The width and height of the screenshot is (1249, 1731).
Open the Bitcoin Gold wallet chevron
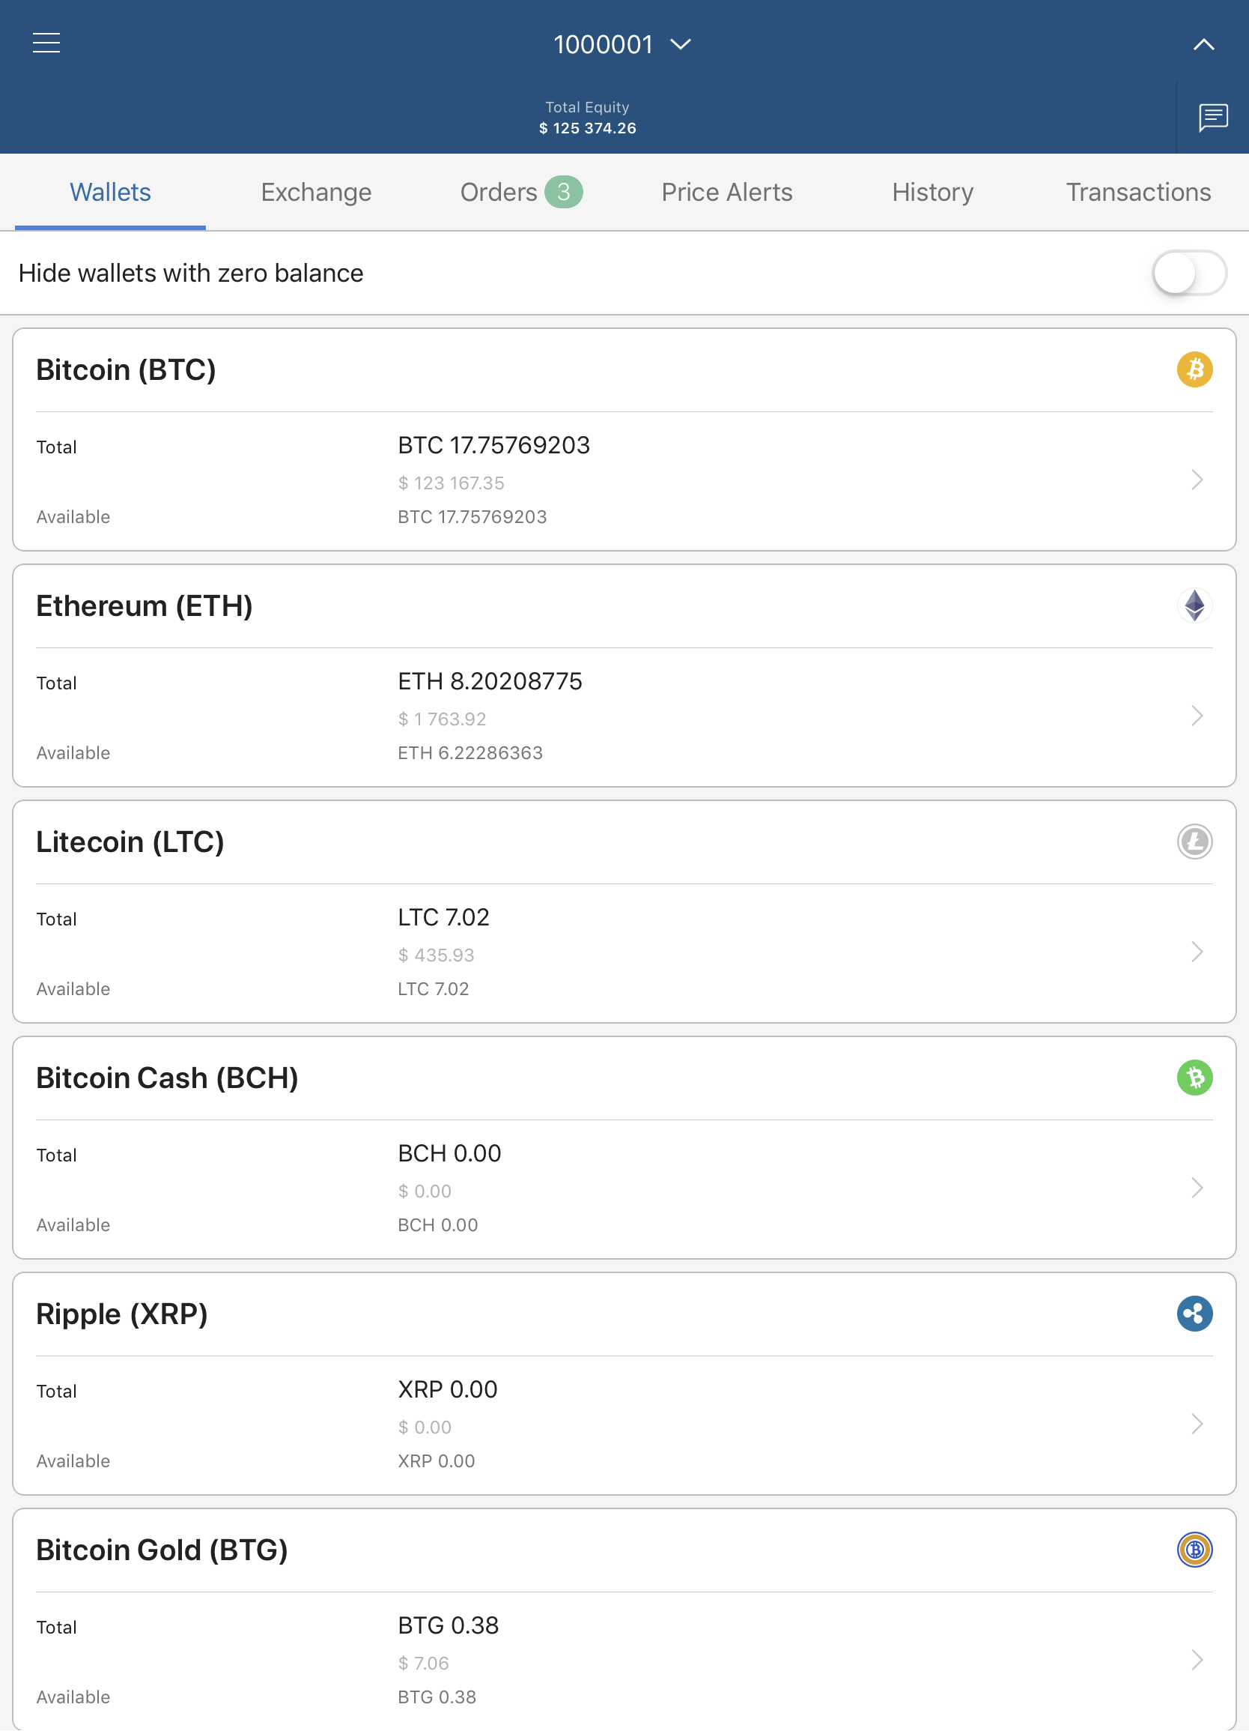[1197, 1658]
